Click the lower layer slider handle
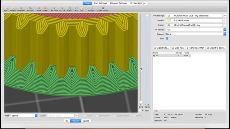The width and height of the screenshot is (230, 129). click(141, 102)
